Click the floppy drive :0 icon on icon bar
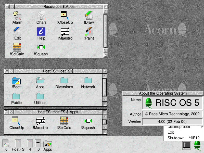This screenshot has width=204, height=153. click(38, 145)
